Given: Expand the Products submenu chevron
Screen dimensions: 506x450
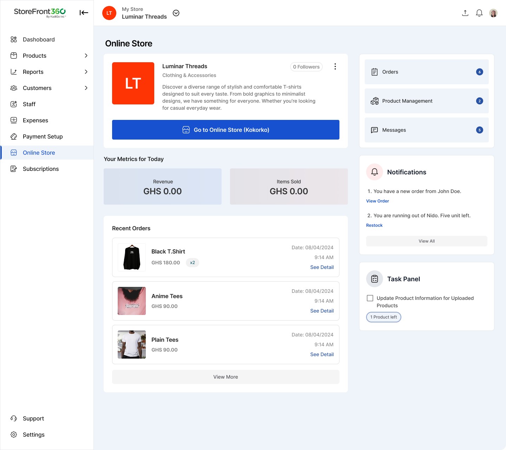Looking at the screenshot, I should pyautogui.click(x=86, y=56).
